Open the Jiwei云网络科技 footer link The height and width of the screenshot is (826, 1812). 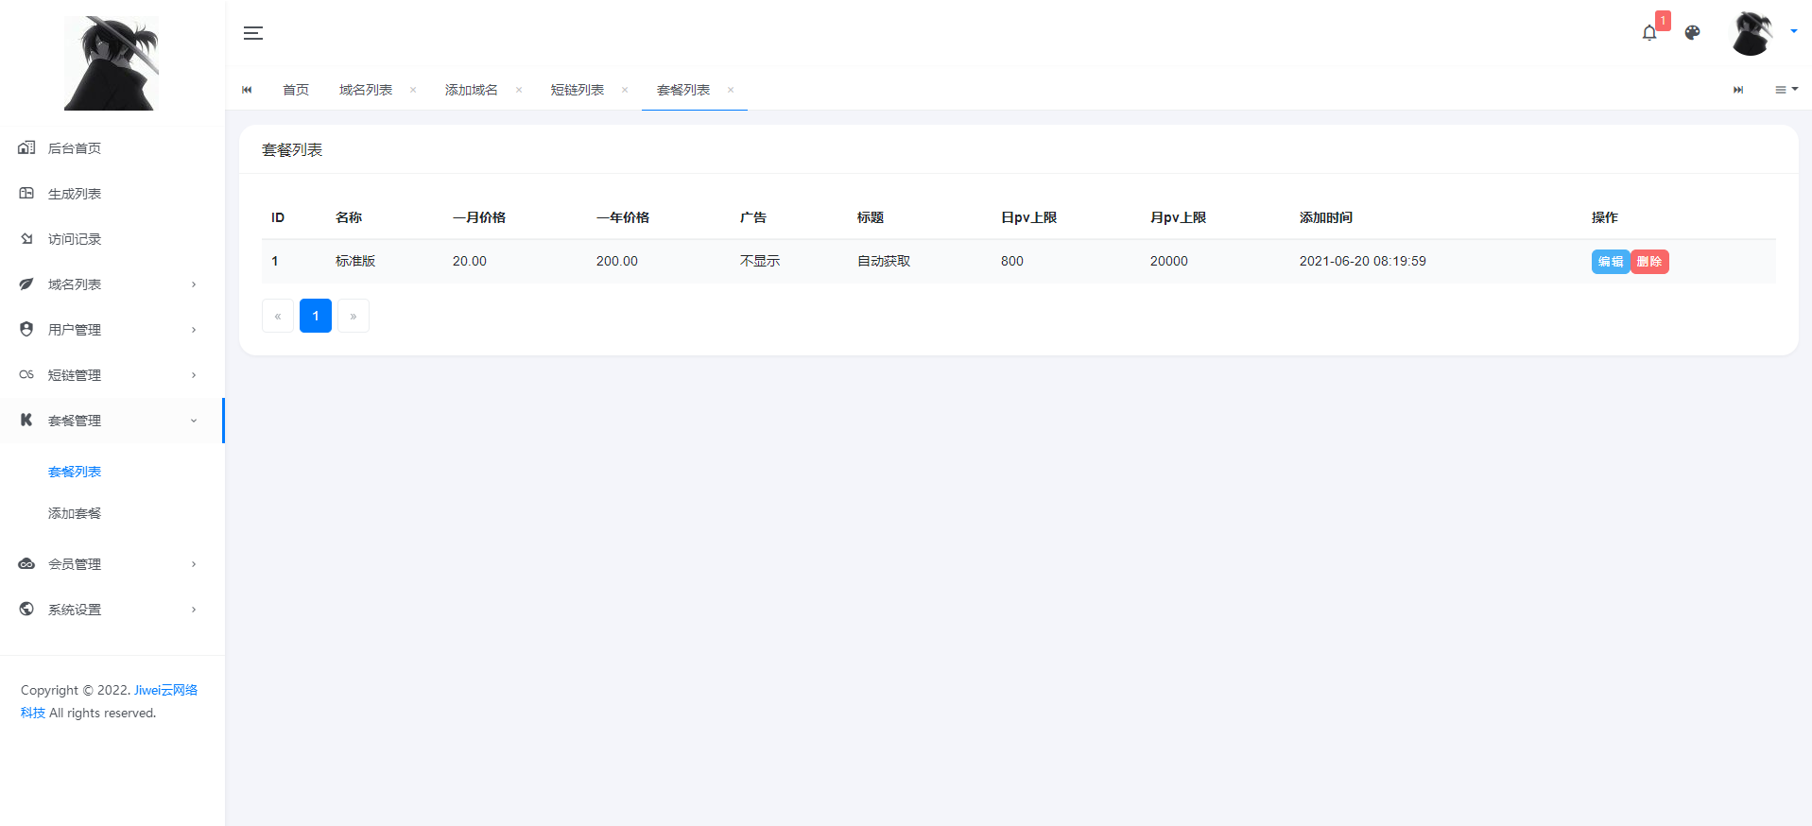coord(165,691)
